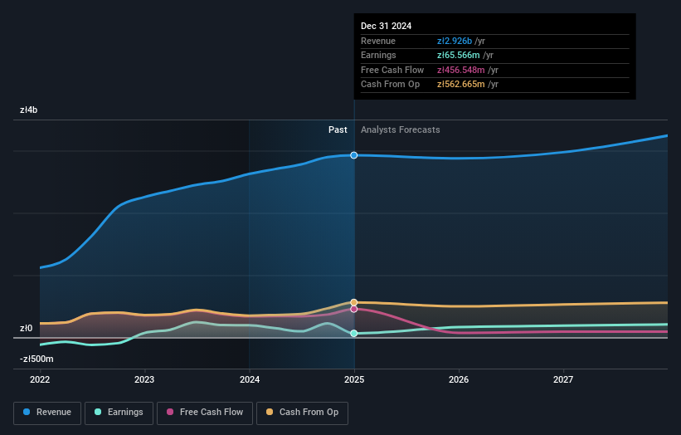Toggle the Free Cash Flow legend series
Screen dimensions: 681x435
pos(205,413)
